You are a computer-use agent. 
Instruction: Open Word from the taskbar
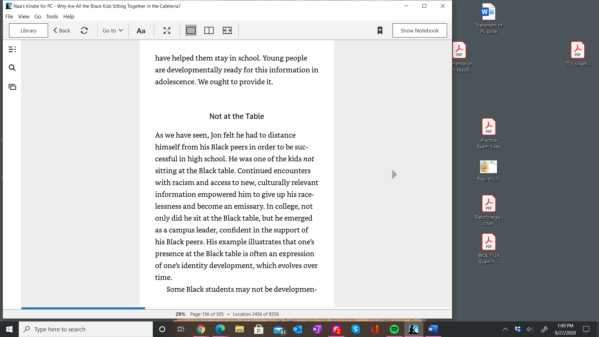(433, 329)
